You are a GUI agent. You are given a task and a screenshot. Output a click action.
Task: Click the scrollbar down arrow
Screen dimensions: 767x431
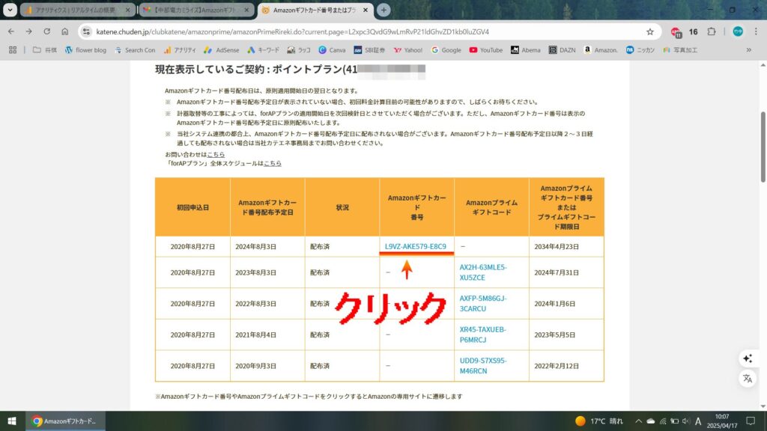763,406
